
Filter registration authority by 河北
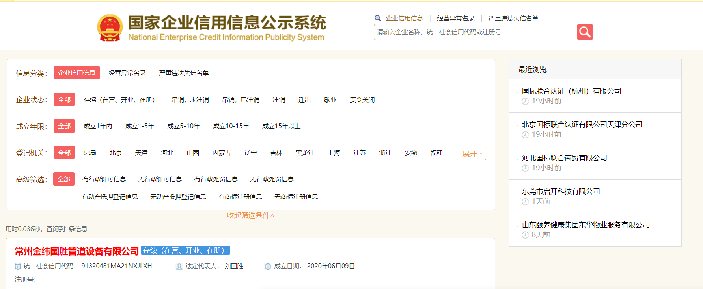point(167,153)
